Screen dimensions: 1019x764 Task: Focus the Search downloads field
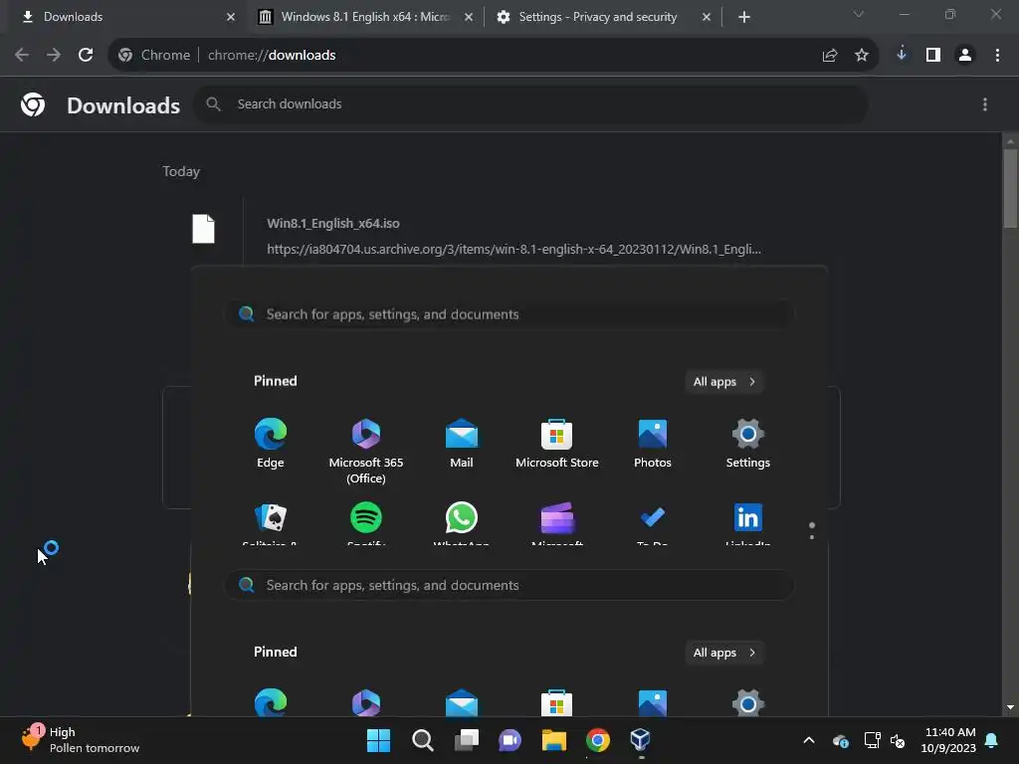click(x=530, y=103)
